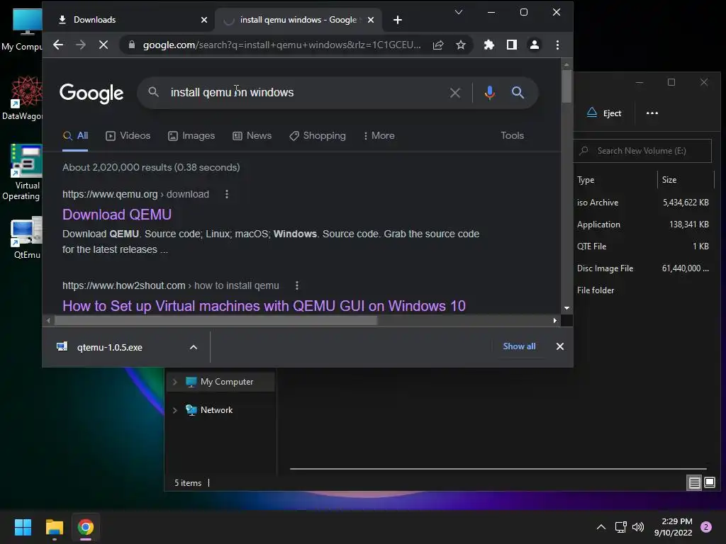Click the blue Google search magnifier

tap(518, 93)
